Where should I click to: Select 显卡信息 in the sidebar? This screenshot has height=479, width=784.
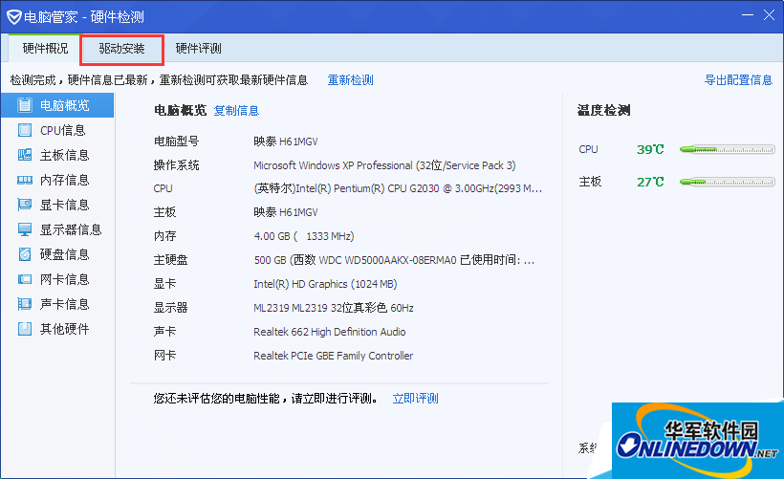tap(57, 205)
